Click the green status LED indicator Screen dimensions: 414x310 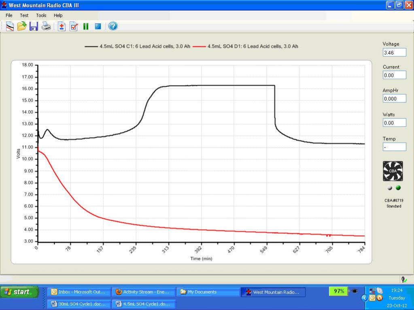tap(398, 188)
